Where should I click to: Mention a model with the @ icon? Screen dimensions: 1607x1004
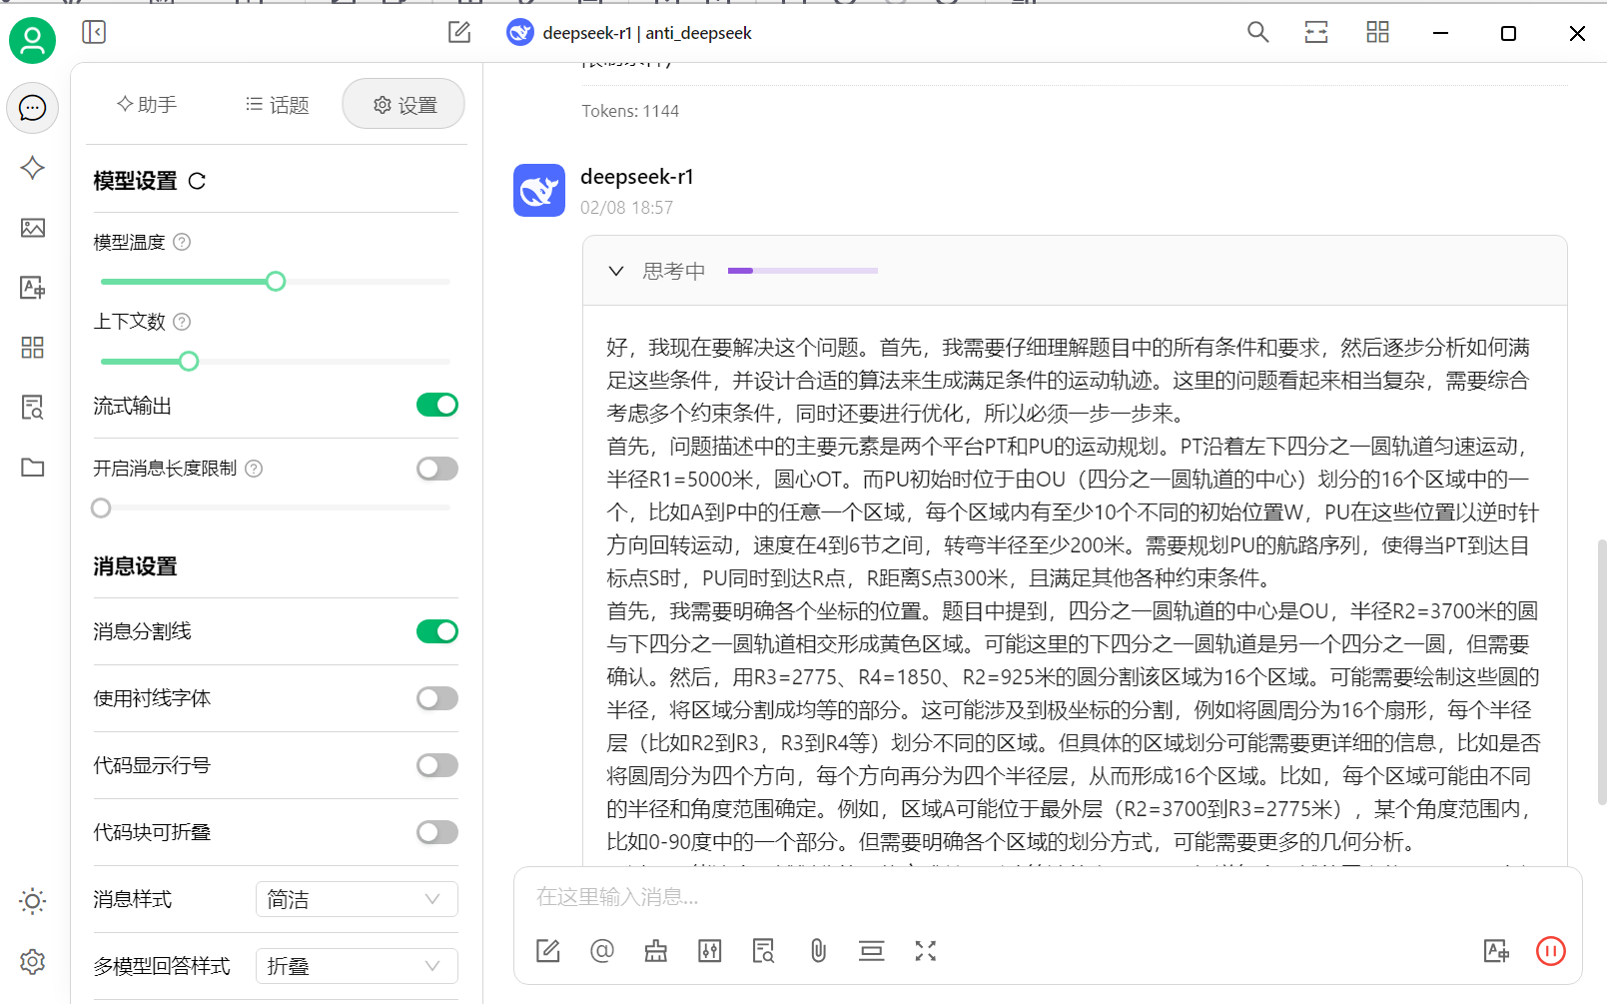(x=602, y=951)
